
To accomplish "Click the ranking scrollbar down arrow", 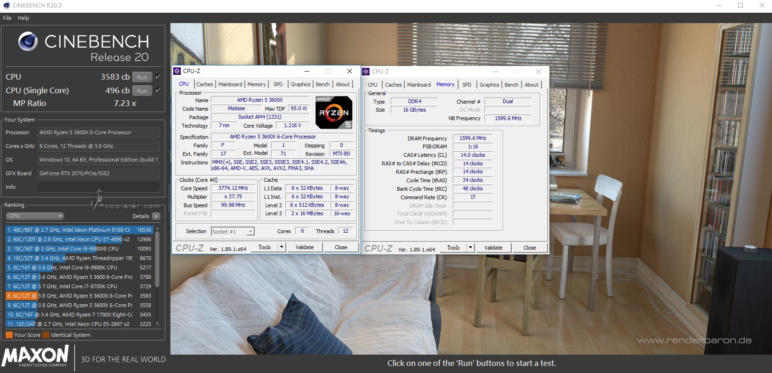I will coord(157,324).
